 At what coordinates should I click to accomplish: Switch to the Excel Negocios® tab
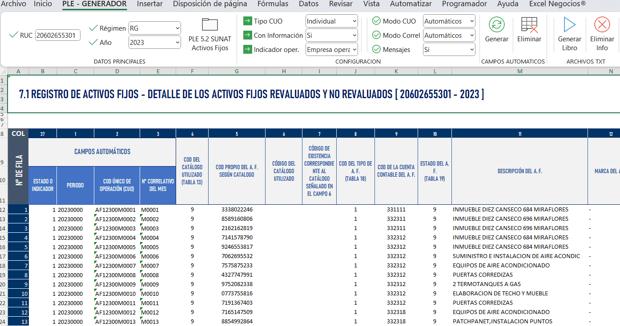[x=557, y=4]
